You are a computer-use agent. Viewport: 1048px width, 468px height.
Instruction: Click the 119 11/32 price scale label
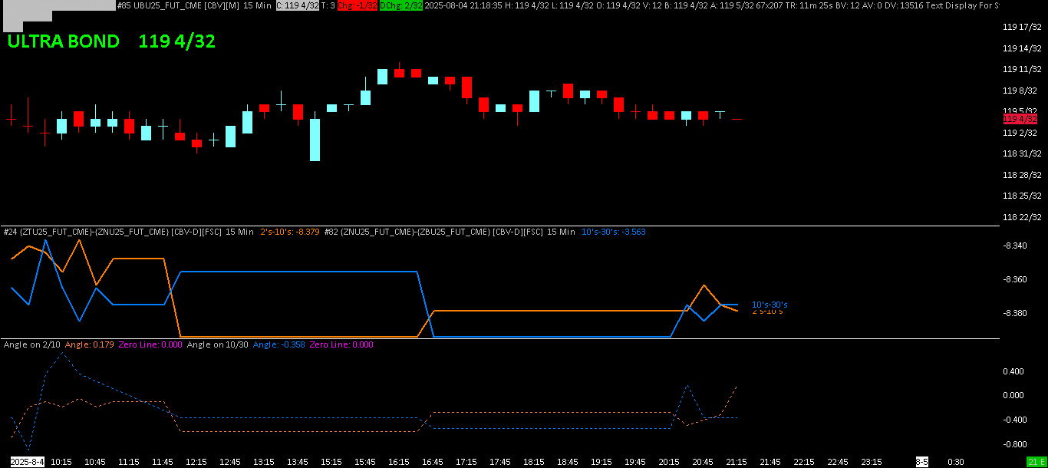pyautogui.click(x=1022, y=69)
